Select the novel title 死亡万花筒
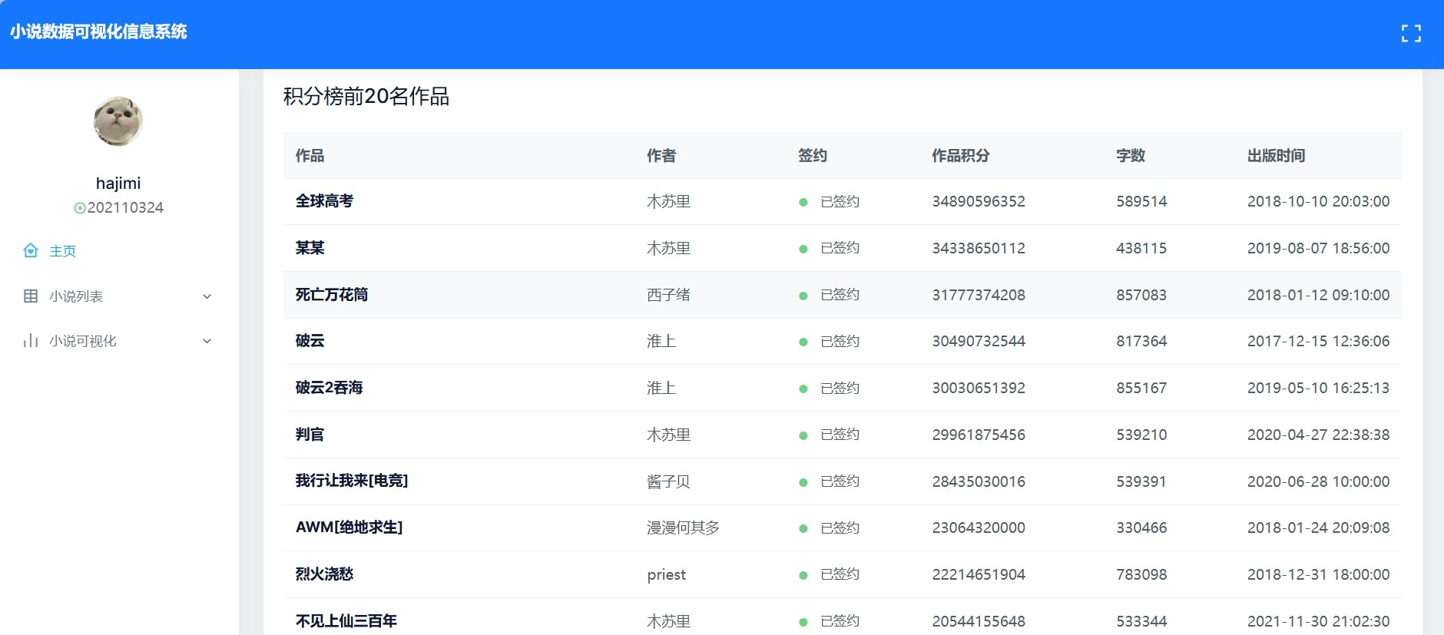Viewport: 1444px width, 635px height. click(332, 295)
